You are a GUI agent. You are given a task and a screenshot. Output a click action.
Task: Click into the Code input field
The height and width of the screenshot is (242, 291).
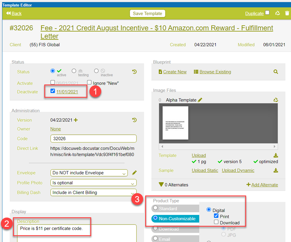[x=93, y=138]
